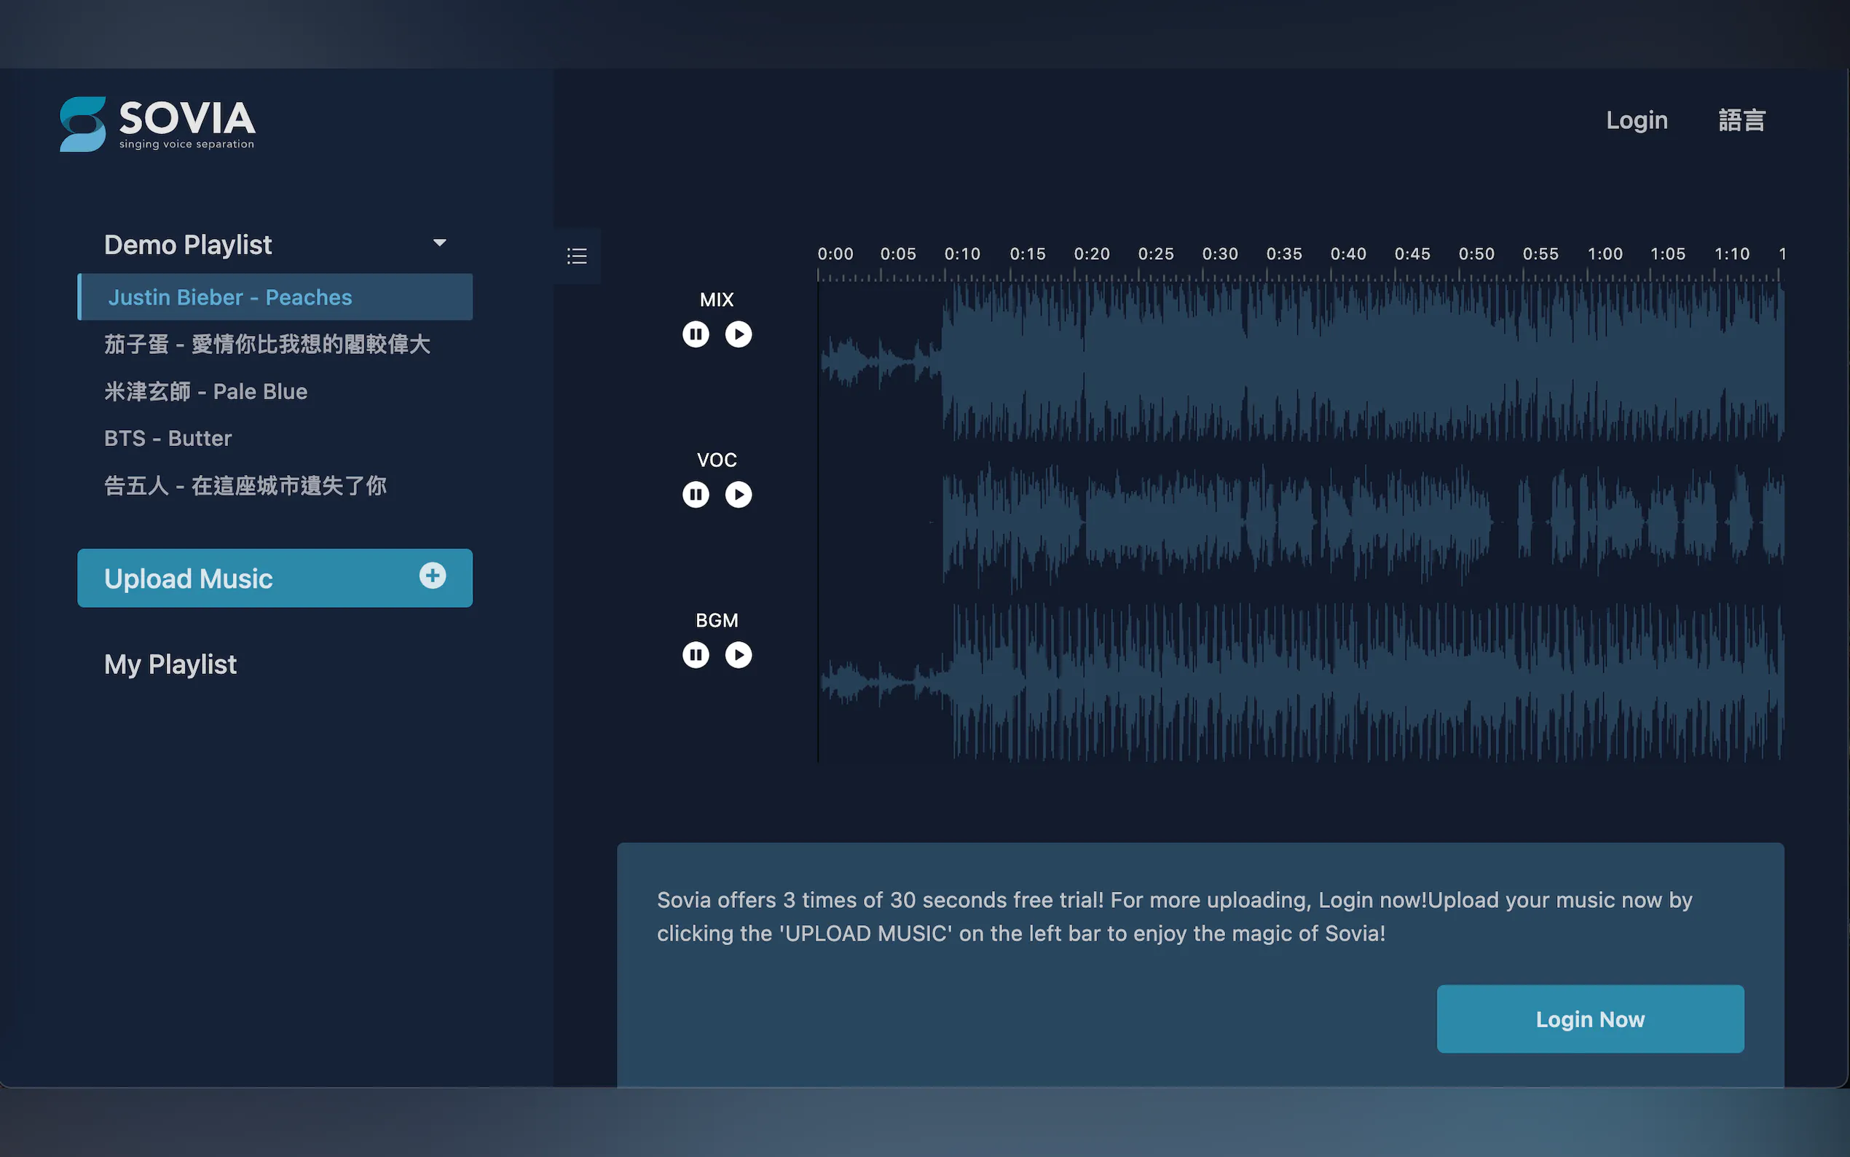The image size is (1850, 1157).
Task: Click the MIX track label
Action: tap(717, 300)
